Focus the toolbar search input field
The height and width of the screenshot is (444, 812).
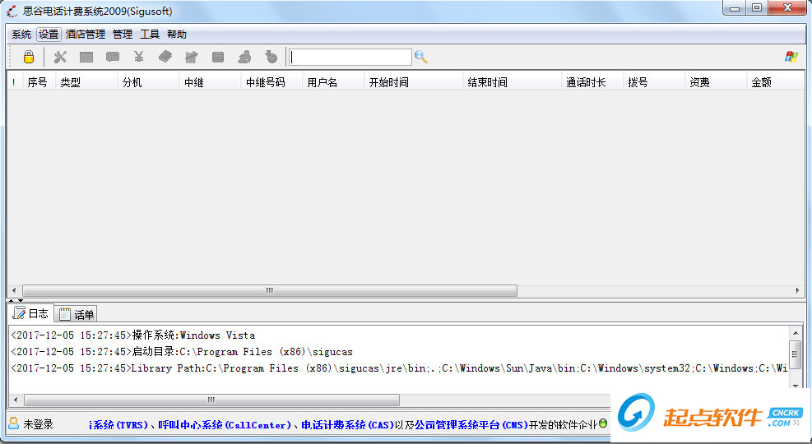pos(350,57)
